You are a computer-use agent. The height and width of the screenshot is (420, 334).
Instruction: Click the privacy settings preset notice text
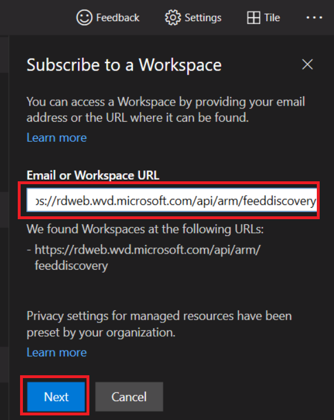click(159, 324)
